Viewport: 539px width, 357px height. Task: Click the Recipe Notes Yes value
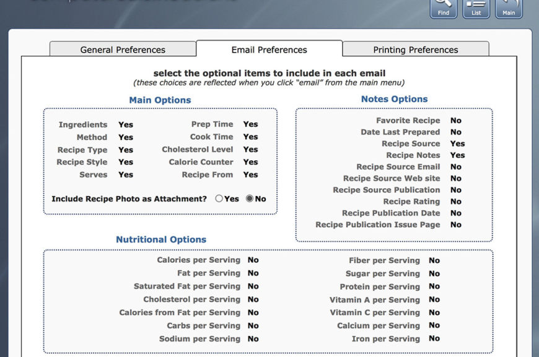pos(458,155)
